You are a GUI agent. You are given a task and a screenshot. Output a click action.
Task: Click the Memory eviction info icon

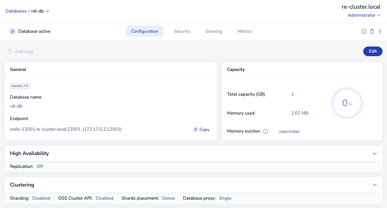[265, 132]
